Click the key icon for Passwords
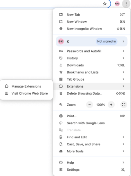 pyautogui.click(x=61, y=51)
